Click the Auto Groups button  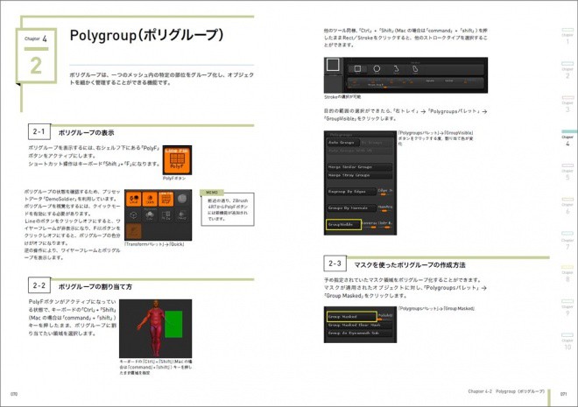click(x=342, y=143)
